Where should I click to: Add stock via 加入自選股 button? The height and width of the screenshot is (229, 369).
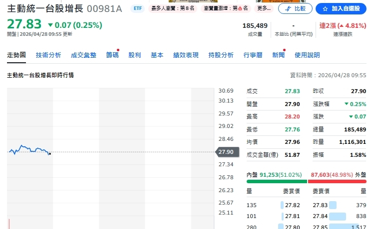pos(341,8)
